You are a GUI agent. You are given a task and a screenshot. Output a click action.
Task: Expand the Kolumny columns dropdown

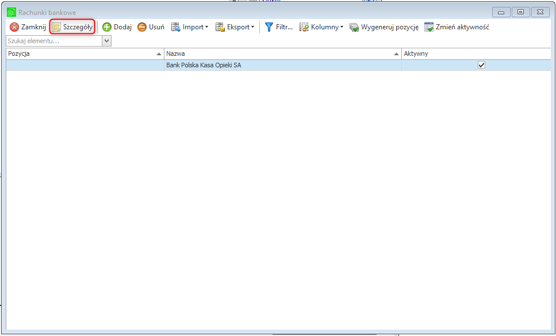pos(321,27)
